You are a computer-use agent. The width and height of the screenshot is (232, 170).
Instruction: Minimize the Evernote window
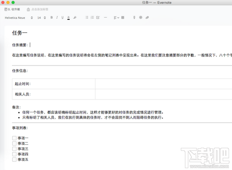[8, 2]
